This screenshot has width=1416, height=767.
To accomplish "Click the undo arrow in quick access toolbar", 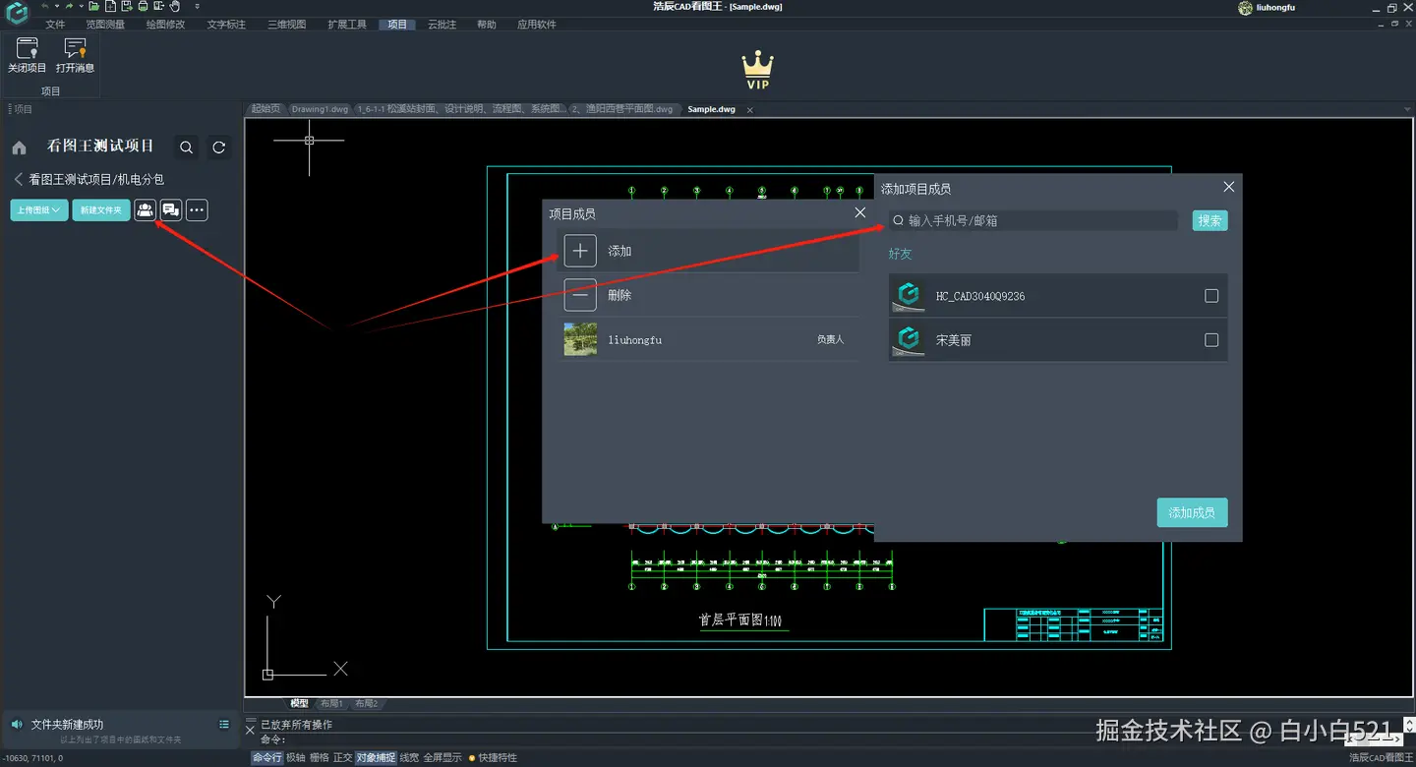I will pyautogui.click(x=44, y=6).
